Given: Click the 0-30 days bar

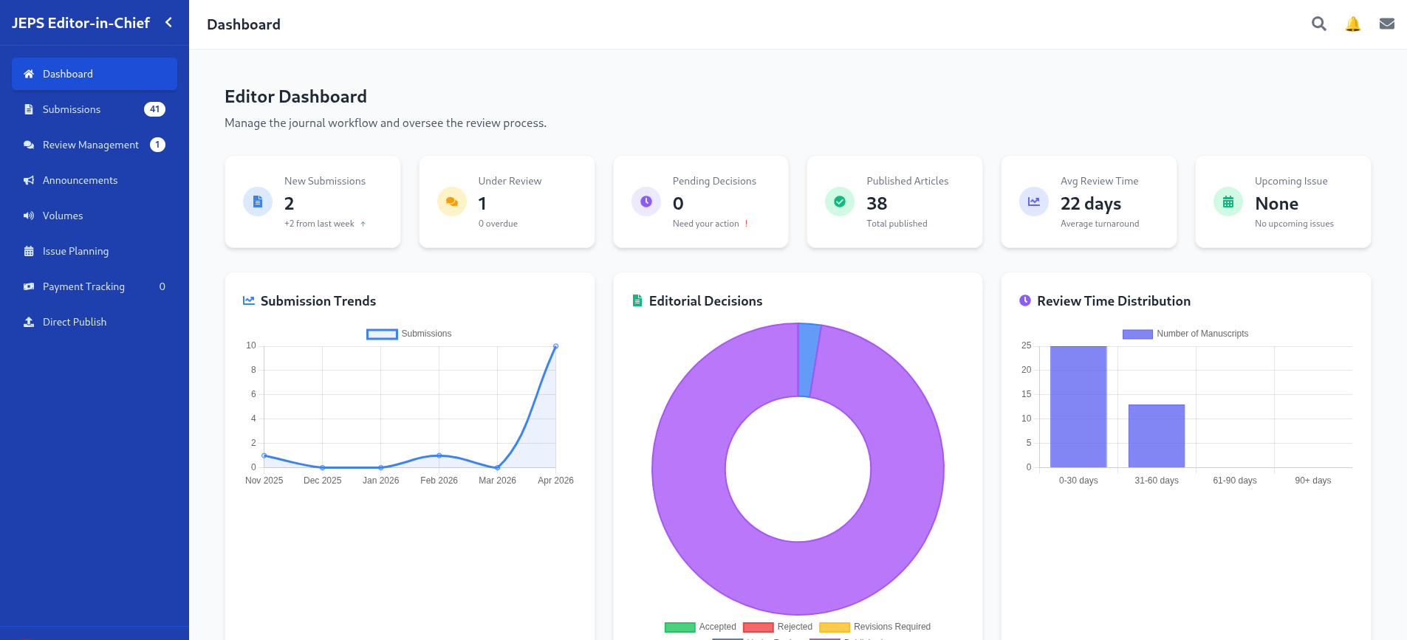Looking at the screenshot, I should [1078, 407].
